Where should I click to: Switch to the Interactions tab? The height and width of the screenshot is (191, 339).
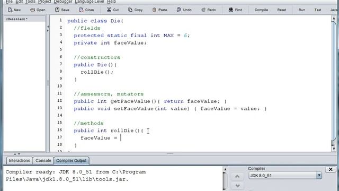point(20,161)
